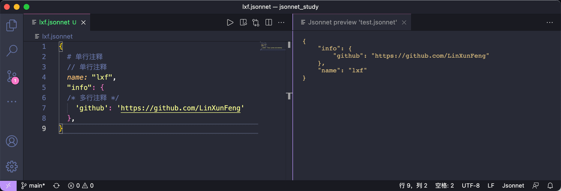Run the file with the play icon

coord(230,22)
